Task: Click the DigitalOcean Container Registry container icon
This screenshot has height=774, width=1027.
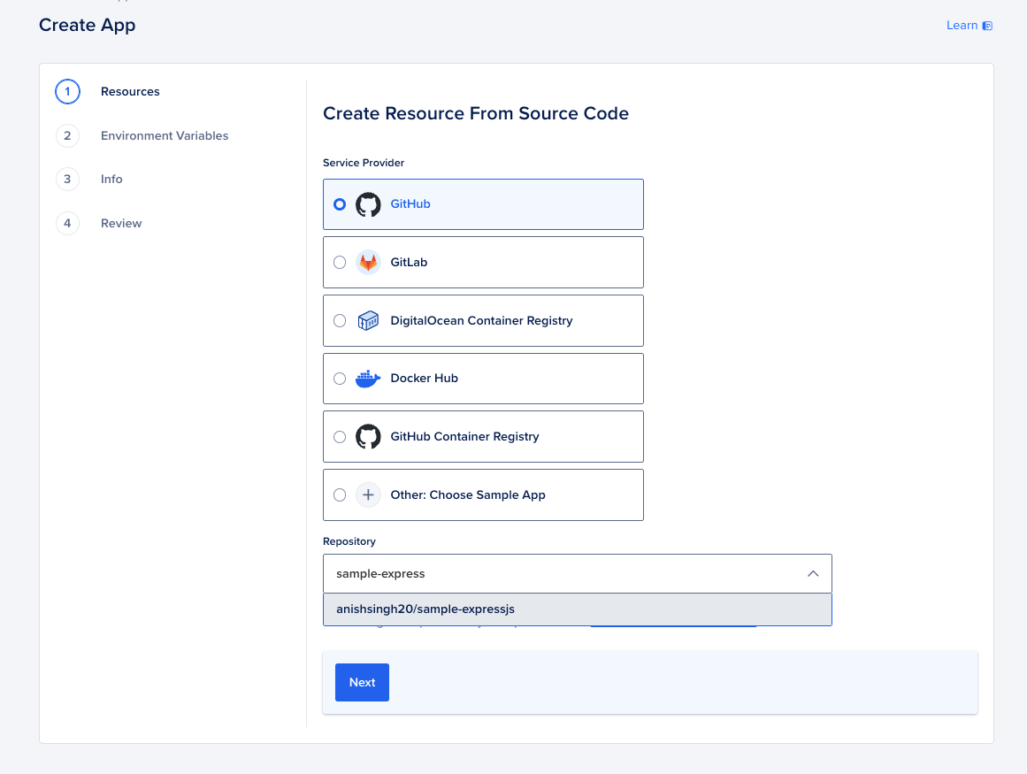Action: pos(368,321)
